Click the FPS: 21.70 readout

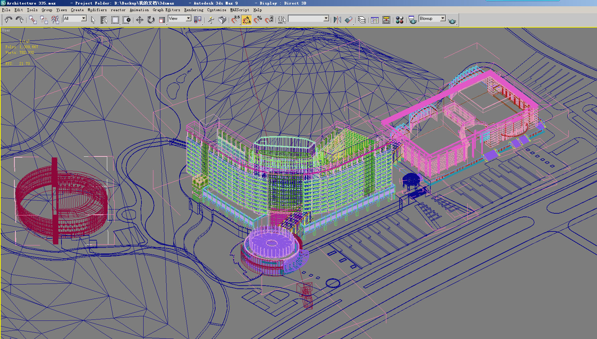[x=17, y=64]
